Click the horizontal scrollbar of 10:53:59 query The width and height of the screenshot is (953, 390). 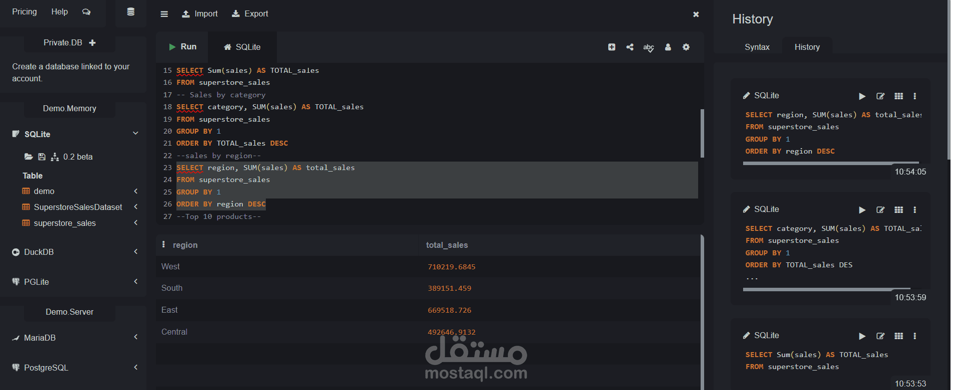pyautogui.click(x=827, y=289)
